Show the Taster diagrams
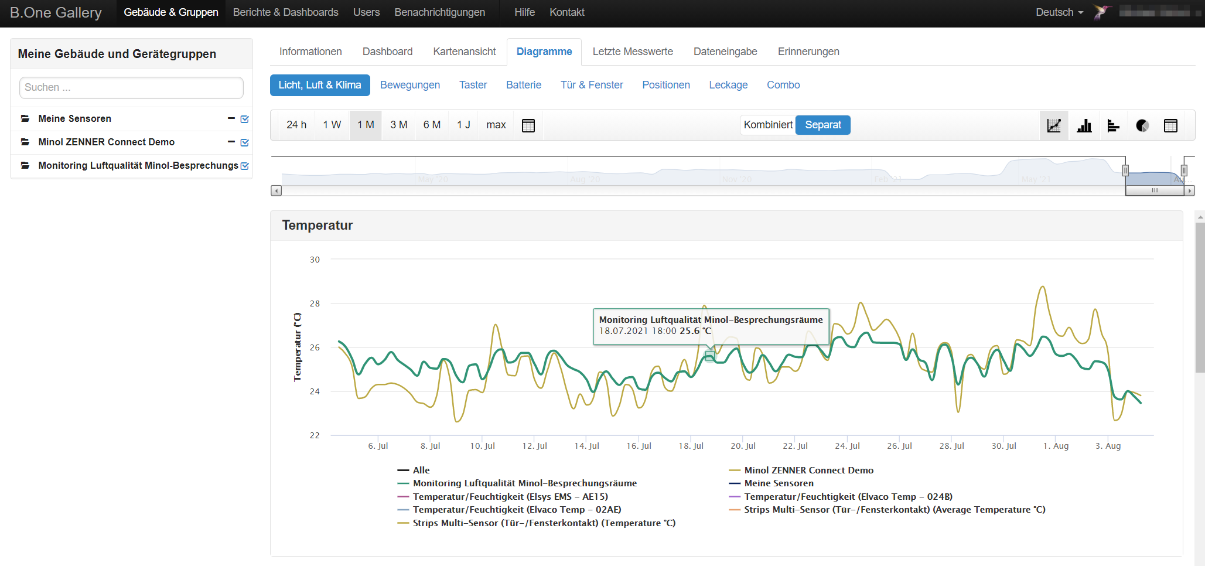 (x=473, y=85)
